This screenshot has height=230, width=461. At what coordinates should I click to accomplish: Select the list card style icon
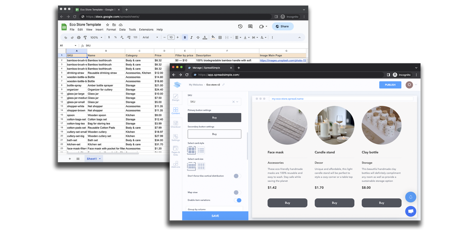pos(201,150)
